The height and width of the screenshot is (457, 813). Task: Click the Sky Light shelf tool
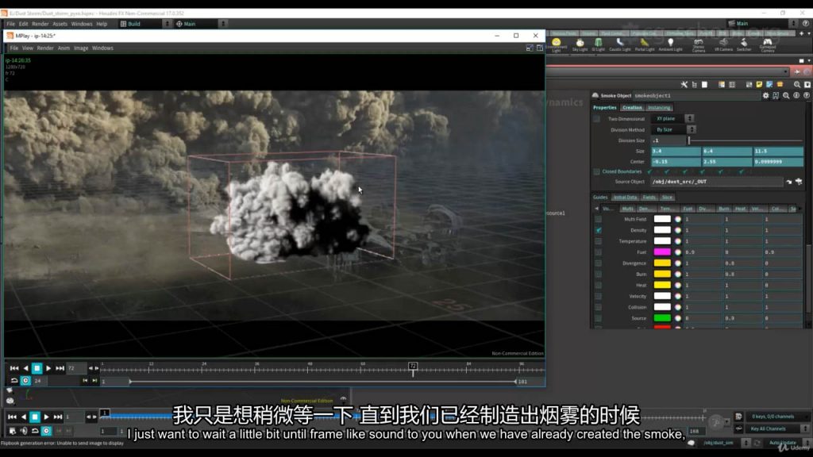pyautogui.click(x=580, y=44)
